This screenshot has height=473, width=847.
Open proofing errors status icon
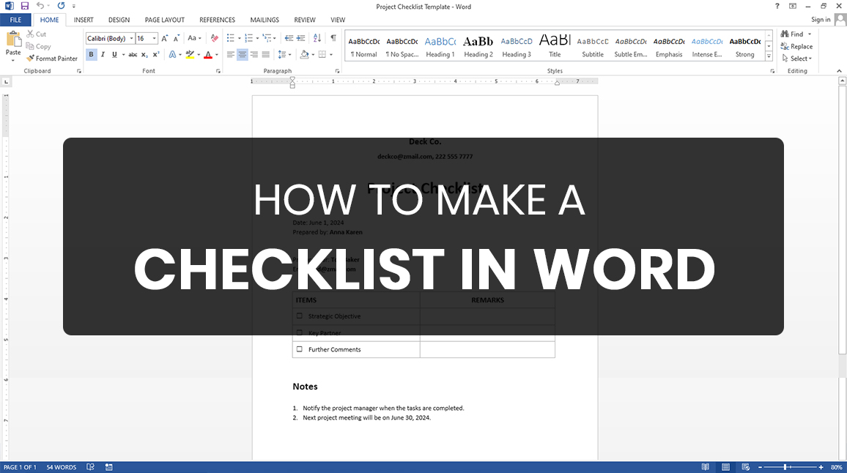click(x=91, y=467)
